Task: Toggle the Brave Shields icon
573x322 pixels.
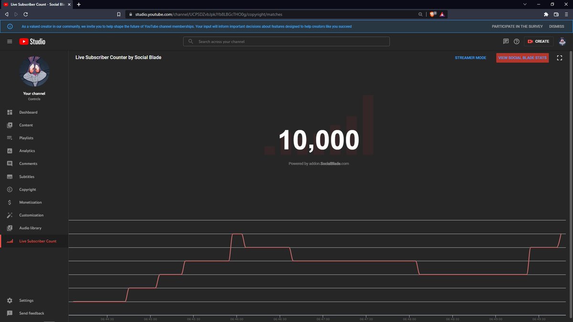Action: click(x=432, y=14)
